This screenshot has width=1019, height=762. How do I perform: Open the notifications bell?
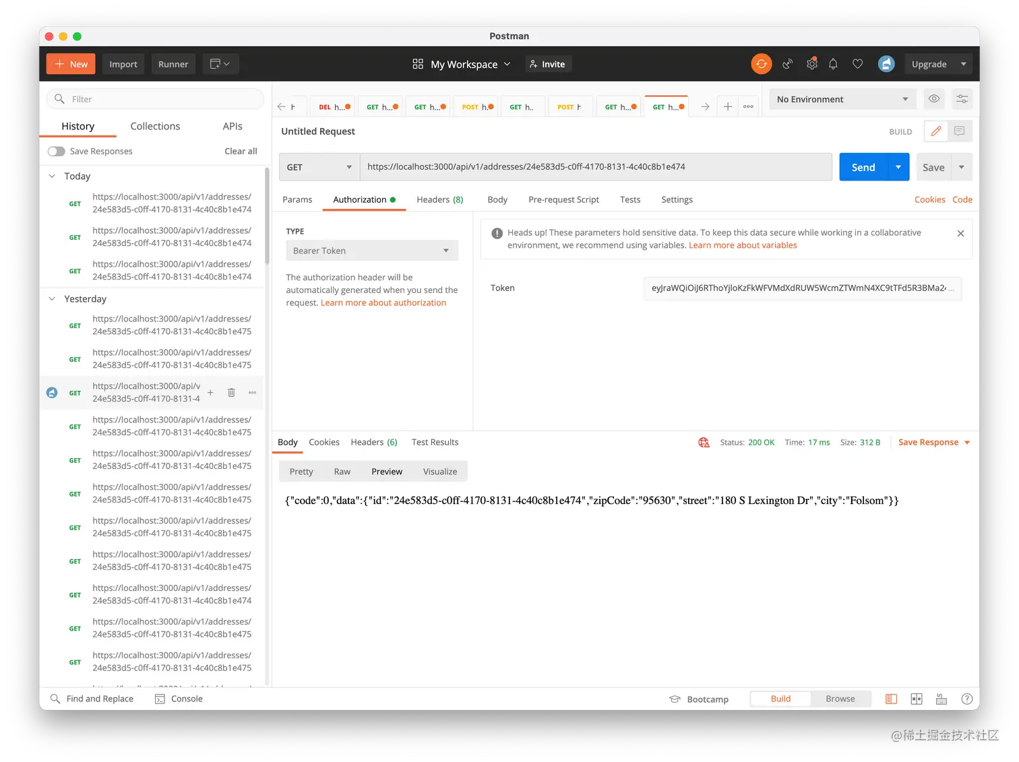point(833,63)
